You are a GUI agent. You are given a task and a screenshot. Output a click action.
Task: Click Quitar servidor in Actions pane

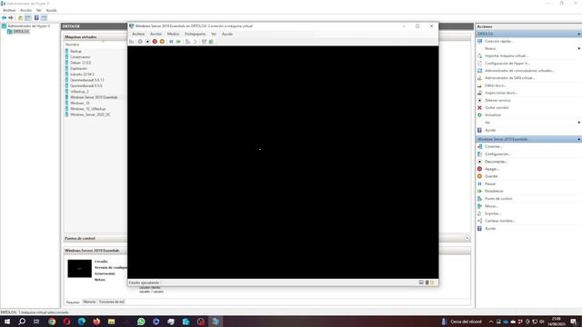coord(497,108)
